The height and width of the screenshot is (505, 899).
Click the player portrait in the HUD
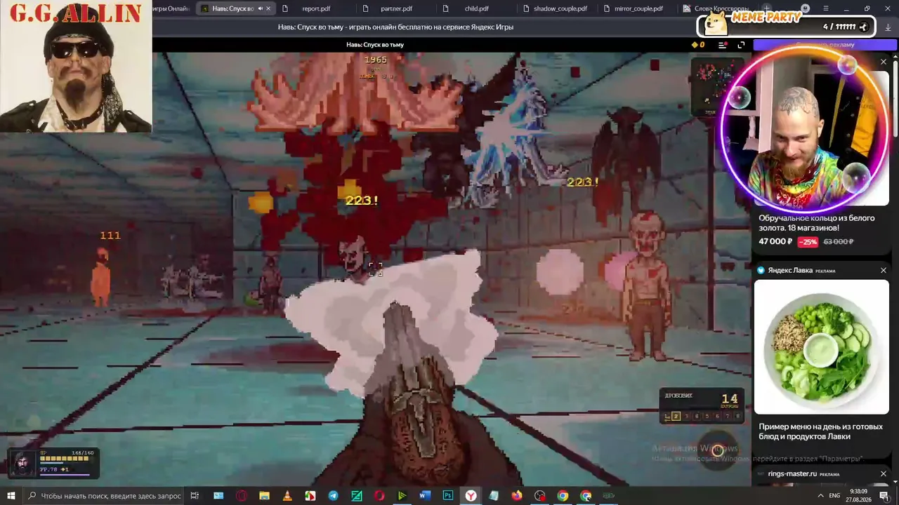click(23, 464)
